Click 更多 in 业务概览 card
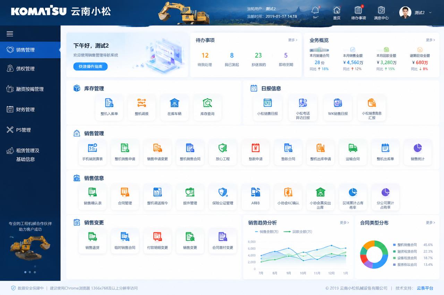This screenshot has width=444, height=295. 430,40
